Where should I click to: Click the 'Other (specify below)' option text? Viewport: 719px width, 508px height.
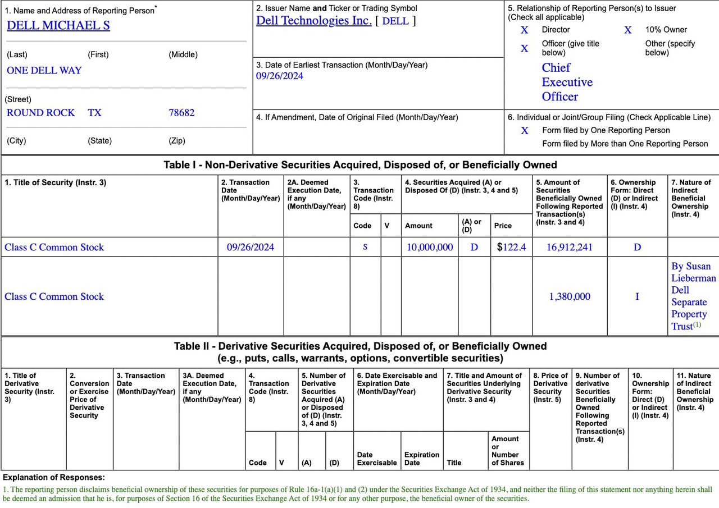tap(670, 48)
